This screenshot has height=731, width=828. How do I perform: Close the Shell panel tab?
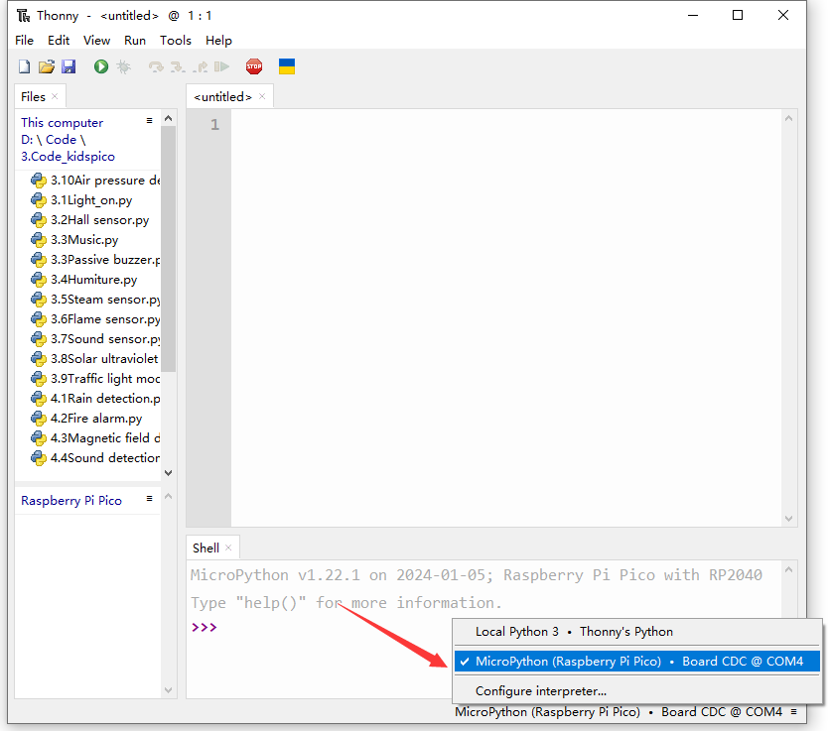[228, 548]
